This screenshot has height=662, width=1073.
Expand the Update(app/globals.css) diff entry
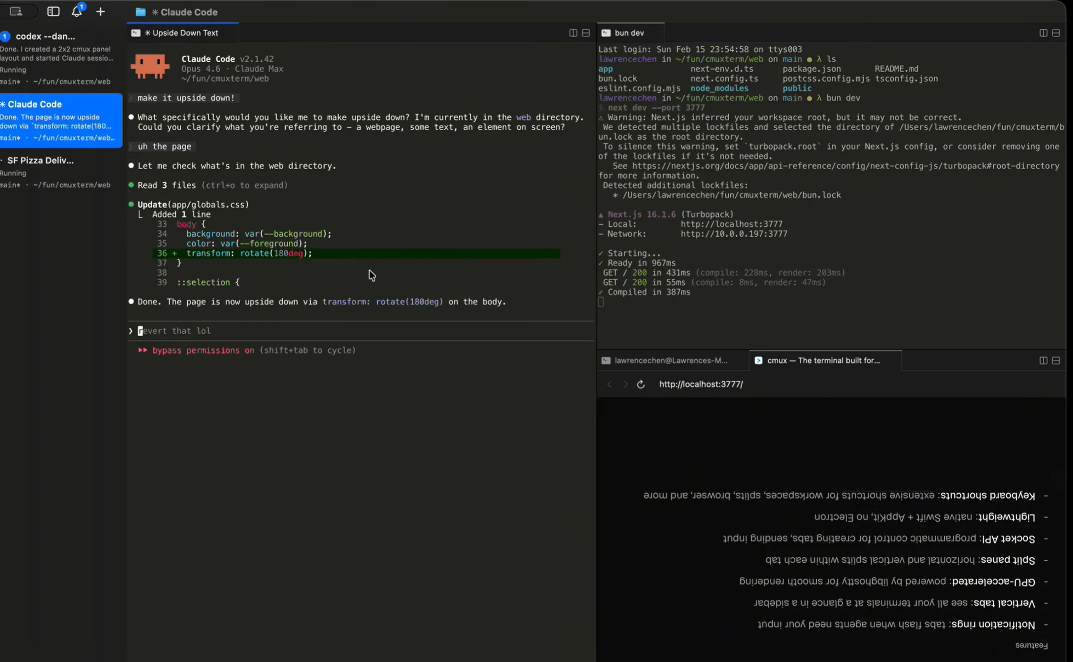pyautogui.click(x=193, y=204)
